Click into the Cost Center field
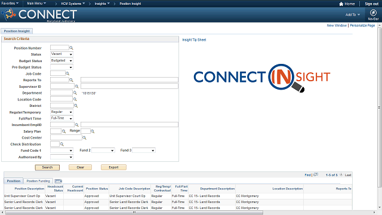382x215 pixels. click(x=66, y=137)
